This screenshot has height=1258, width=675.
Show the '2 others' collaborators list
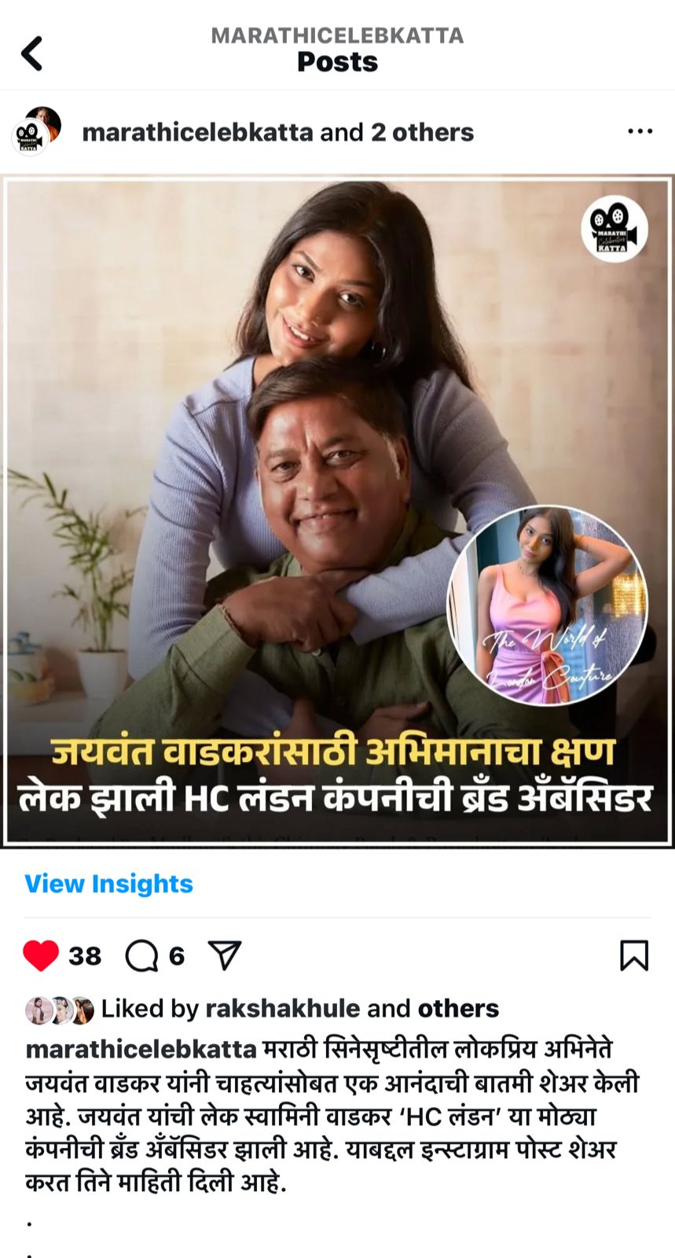422,132
